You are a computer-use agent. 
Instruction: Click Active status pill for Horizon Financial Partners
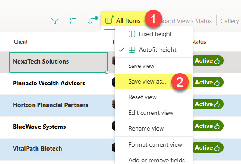point(208,104)
